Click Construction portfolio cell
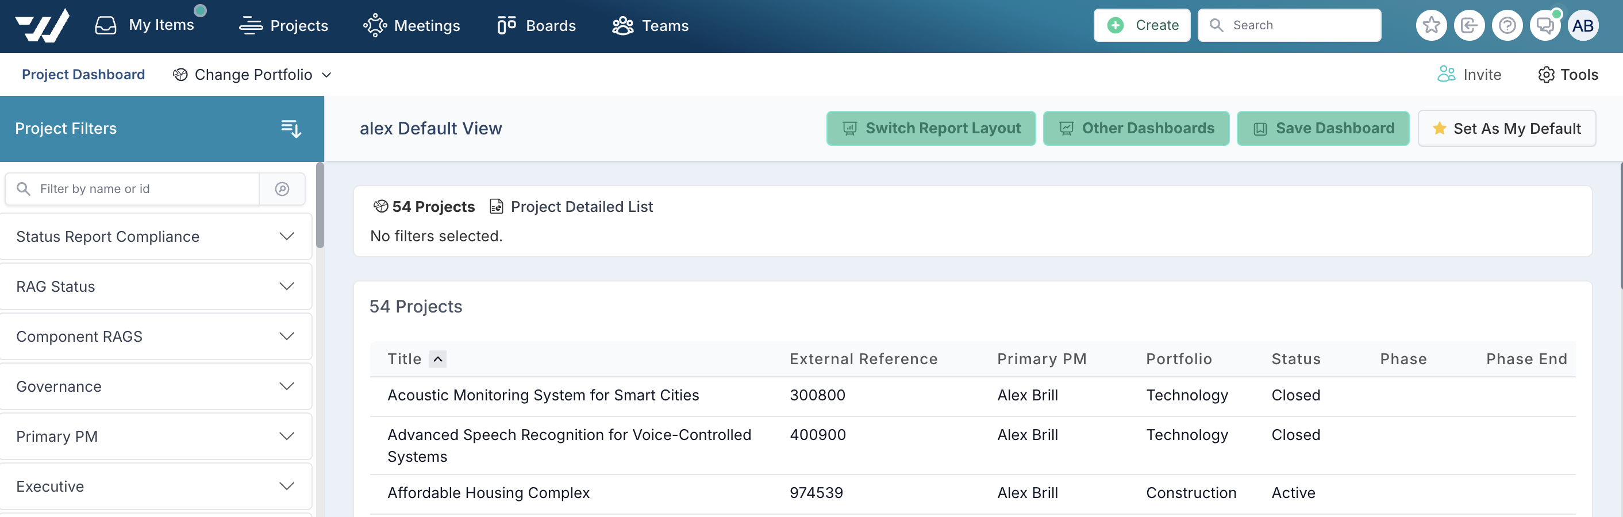 tap(1191, 492)
